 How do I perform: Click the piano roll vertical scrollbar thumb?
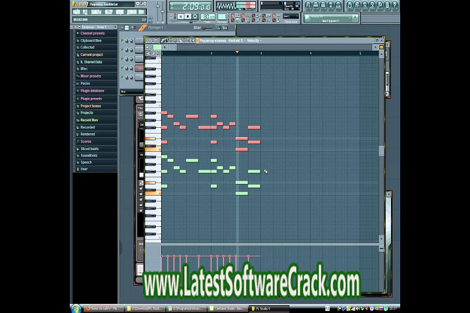coord(381,151)
